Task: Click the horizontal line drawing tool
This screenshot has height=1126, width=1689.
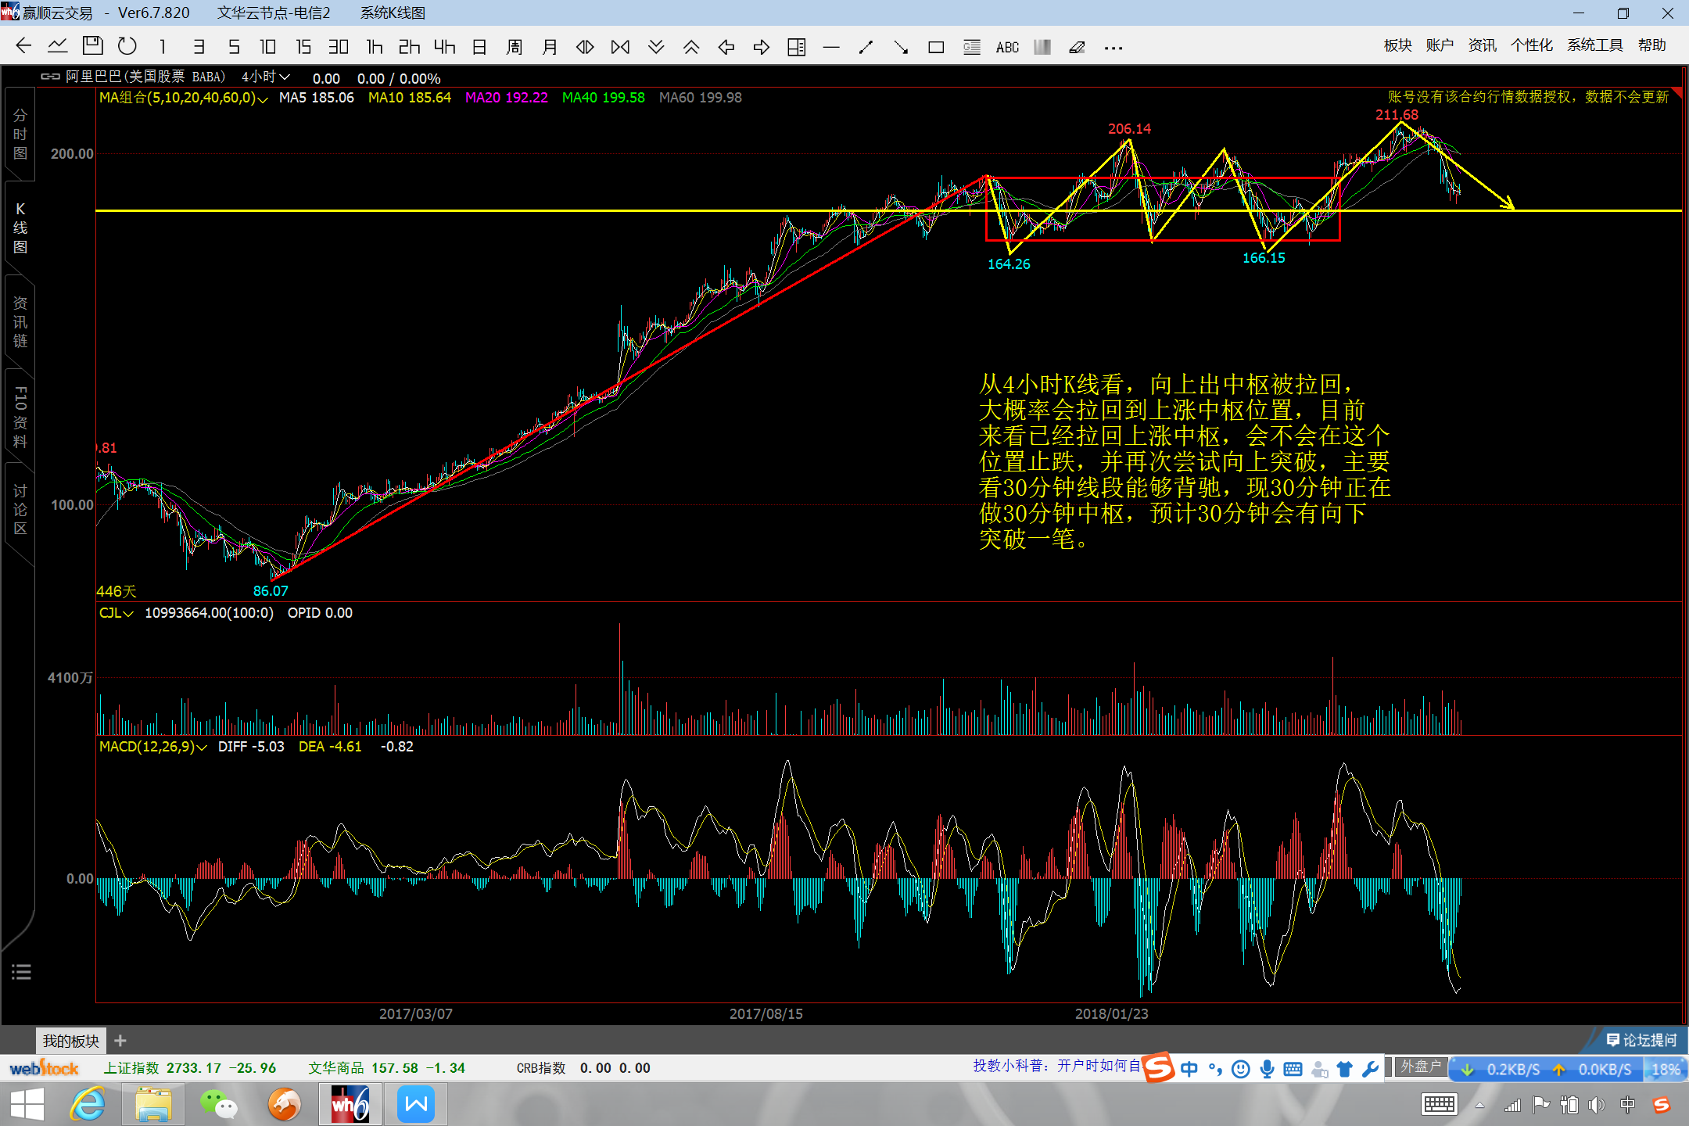Action: pos(831,48)
